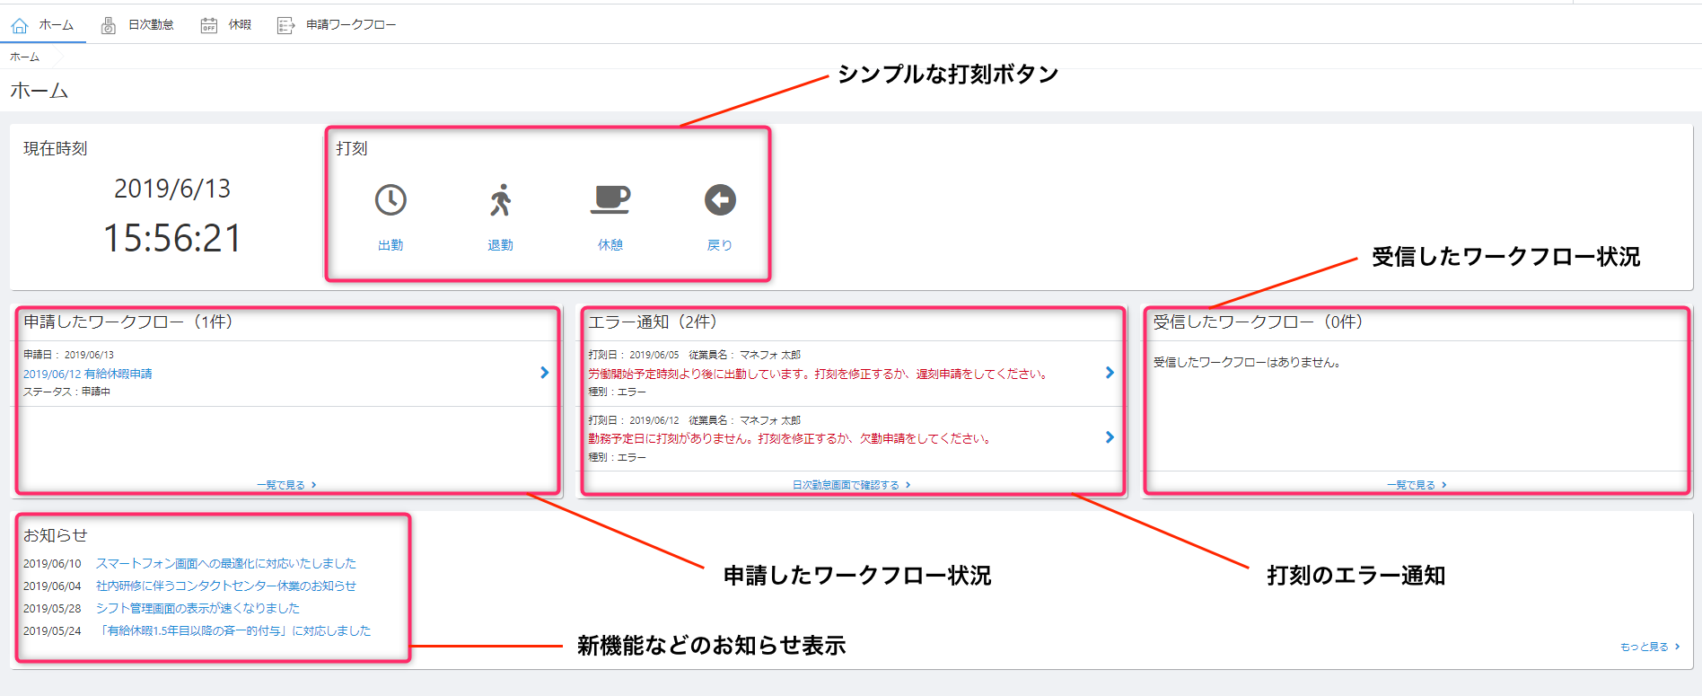Viewport: 1702px width, 696px height.
Task: Click the 休暇 calendar icon
Action: pos(208,25)
